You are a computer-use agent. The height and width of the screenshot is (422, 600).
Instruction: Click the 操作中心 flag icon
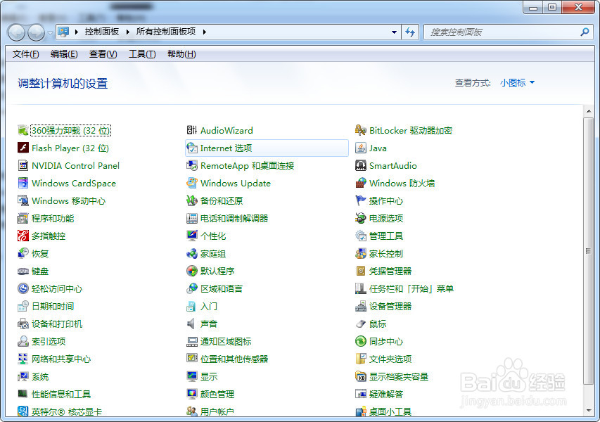coord(360,201)
